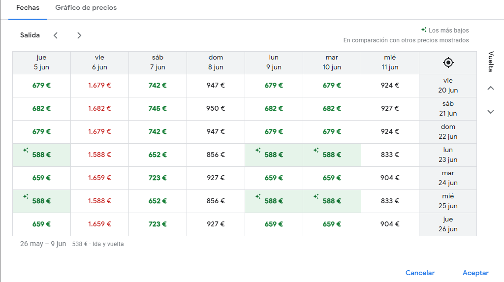Choose 950 € fare for dom 8 jun, sáb 21 jun

(216, 108)
